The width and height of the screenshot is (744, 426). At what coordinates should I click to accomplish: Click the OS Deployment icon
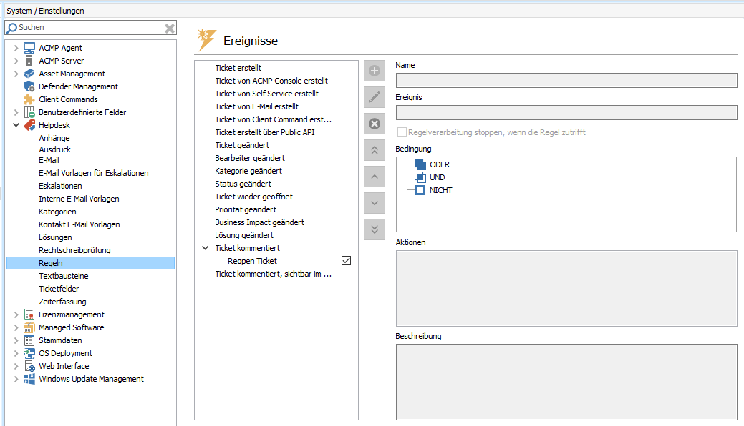(x=29, y=353)
